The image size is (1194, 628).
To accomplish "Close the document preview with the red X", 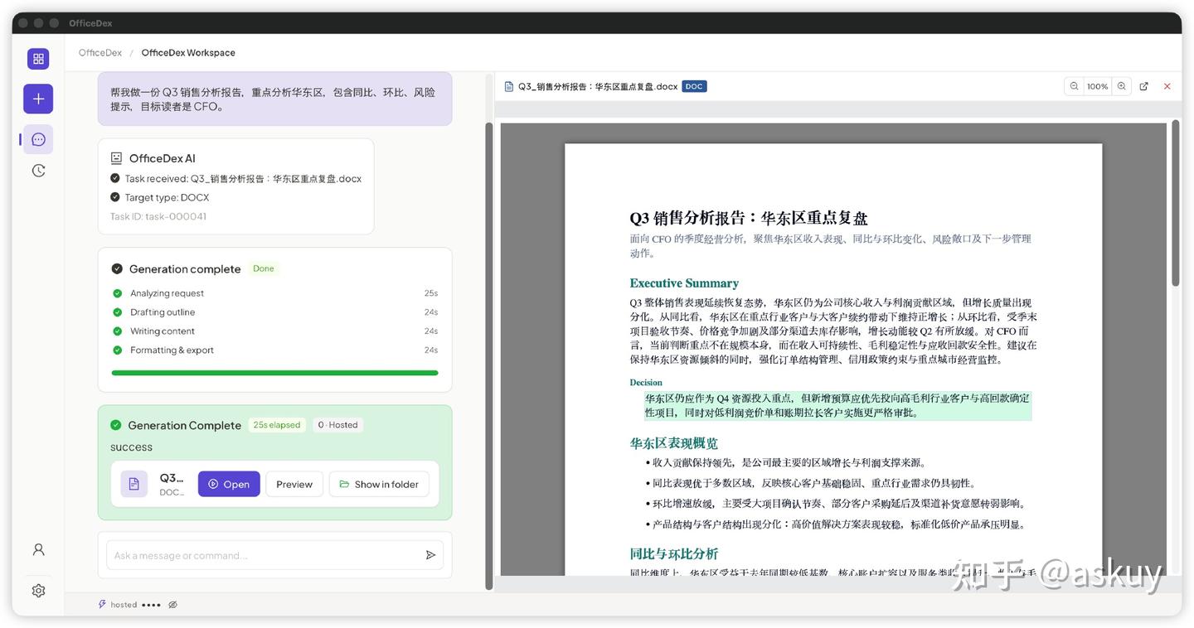I will pyautogui.click(x=1167, y=86).
